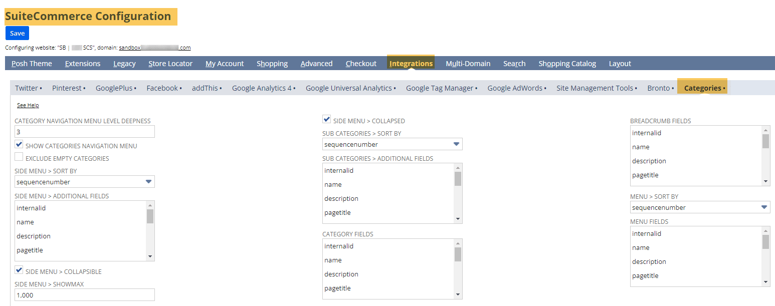Switch to the Shopping tab
775x306 pixels.
click(272, 64)
